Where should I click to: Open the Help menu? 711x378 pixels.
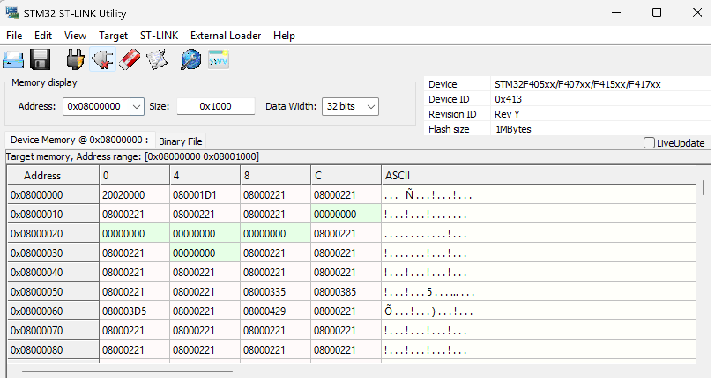(x=284, y=36)
